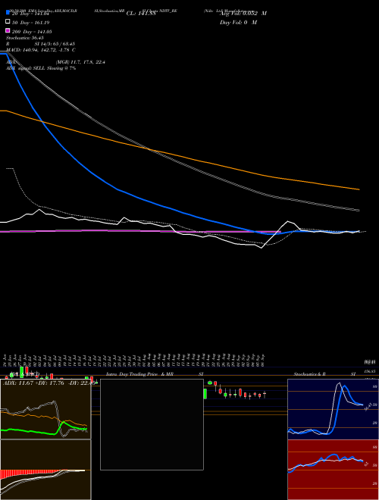The width and height of the screenshot is (379, 500).
Task: Click the 'Day Vol: 0 M' text
Action: click(x=238, y=22)
